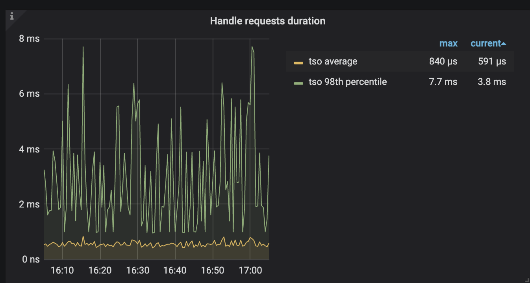
Task: Click the 17:00 time axis label
Action: point(250,270)
